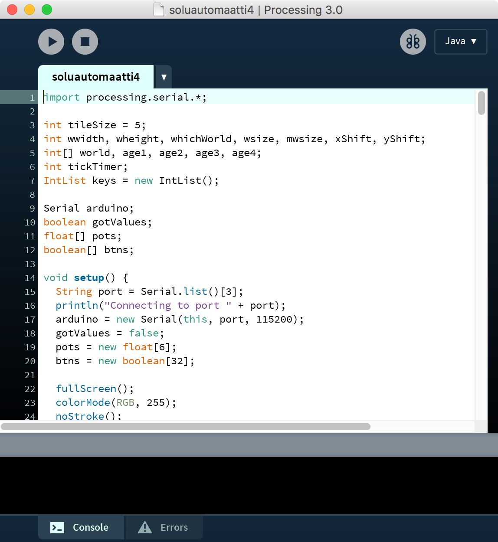Click the document icon in the title bar
498x542 pixels.
(x=159, y=10)
